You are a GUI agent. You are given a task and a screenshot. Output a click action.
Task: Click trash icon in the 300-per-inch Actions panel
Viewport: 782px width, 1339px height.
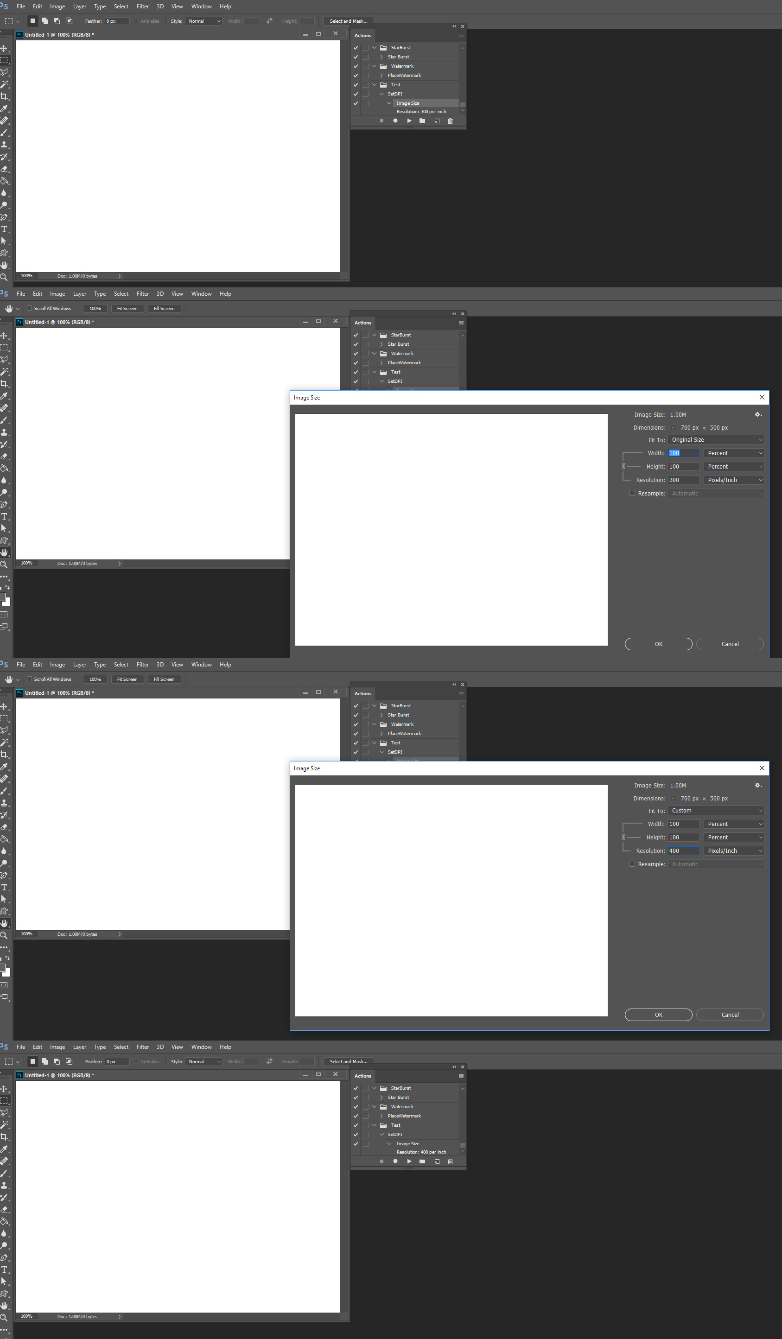451,121
